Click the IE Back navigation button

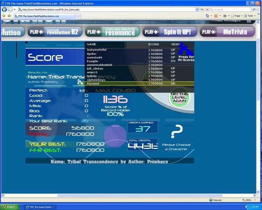point(5,10)
